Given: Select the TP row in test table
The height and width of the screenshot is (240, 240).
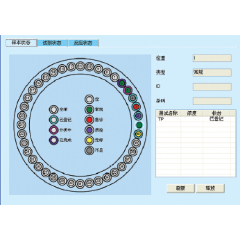Looking at the screenshot, I should click(x=195, y=119).
